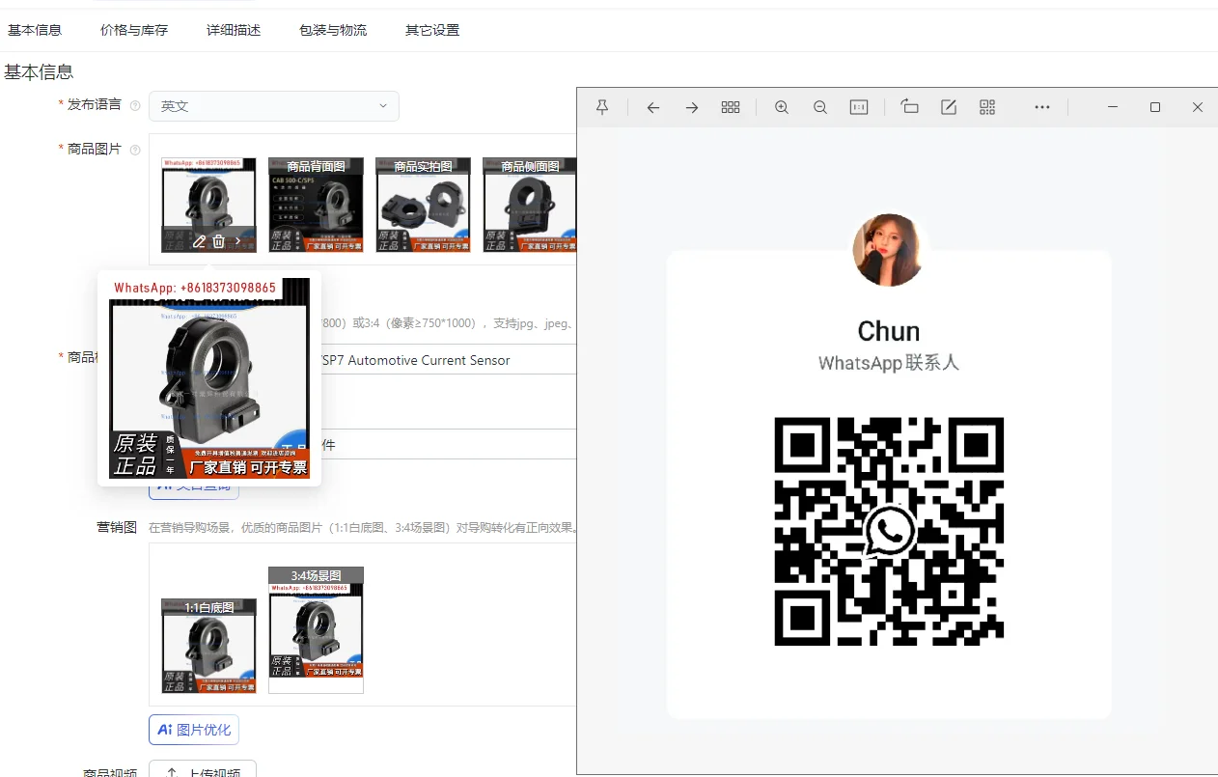Select the 商品背面图 thumbnail
Viewport: 1218px width, 777px height.
click(316, 205)
